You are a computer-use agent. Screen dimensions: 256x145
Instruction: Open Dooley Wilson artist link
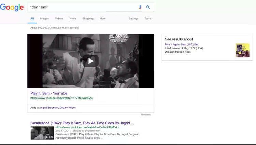pos(68,108)
